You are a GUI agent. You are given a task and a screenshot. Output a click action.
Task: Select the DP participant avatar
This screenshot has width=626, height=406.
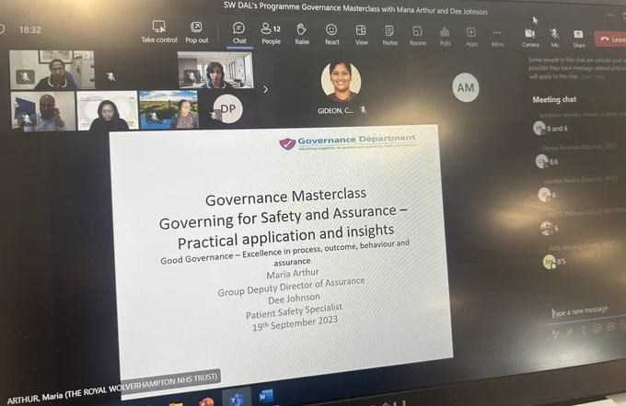coord(227,108)
